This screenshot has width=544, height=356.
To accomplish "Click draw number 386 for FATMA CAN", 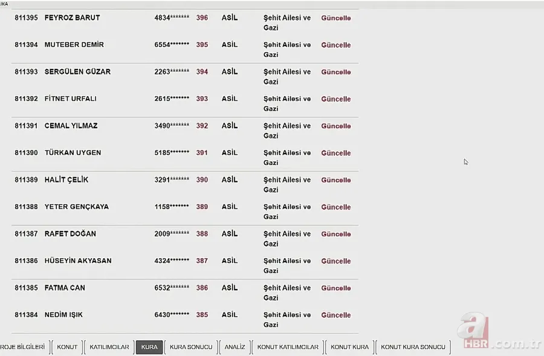I will [202, 288].
